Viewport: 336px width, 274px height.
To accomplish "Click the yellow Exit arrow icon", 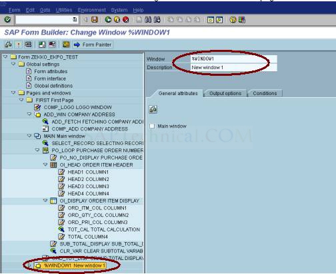I will [x=117, y=20].
